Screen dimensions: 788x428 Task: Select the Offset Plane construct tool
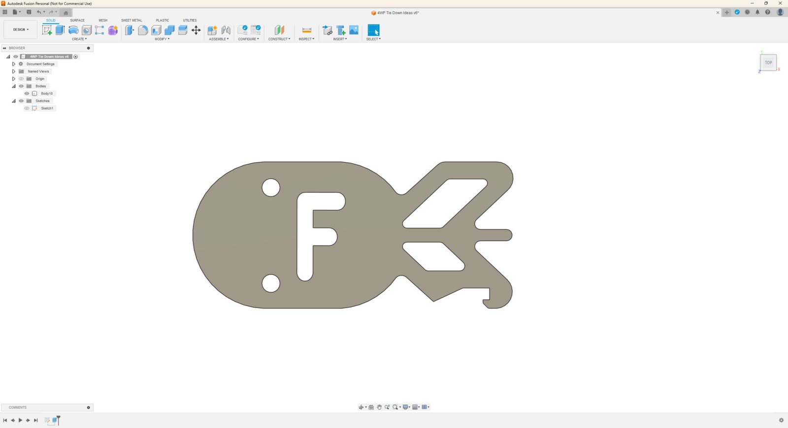279,30
